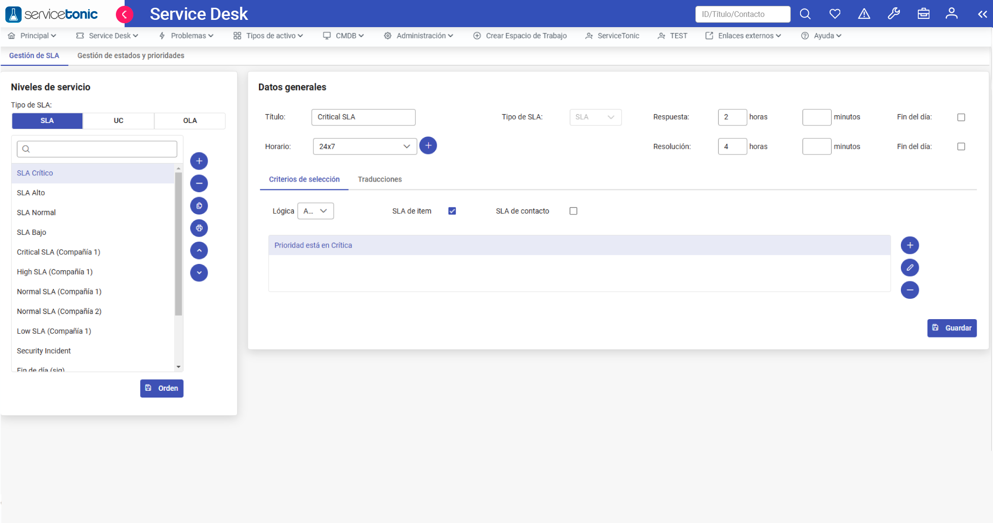The height and width of the screenshot is (523, 993).
Task: Expand the Lógica dropdown
Action: pos(316,211)
